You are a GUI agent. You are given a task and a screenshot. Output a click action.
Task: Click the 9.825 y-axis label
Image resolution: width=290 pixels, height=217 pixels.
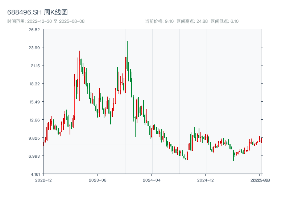[34, 138]
